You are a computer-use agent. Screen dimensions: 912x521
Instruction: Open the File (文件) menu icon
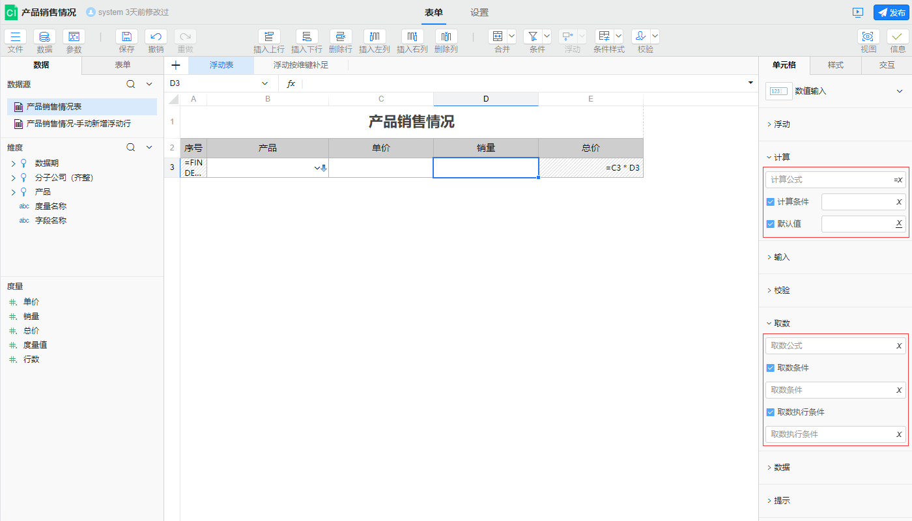tap(15, 37)
